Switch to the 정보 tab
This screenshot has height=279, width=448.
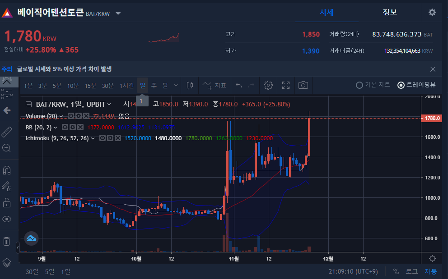point(390,12)
